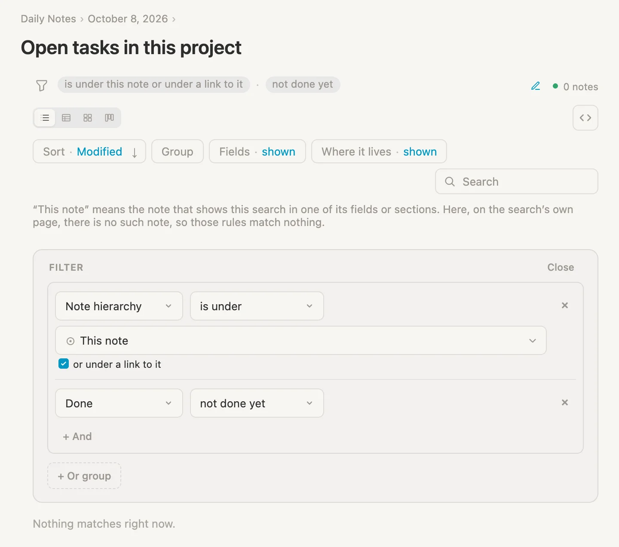Screen dimensions: 619x547
Task: Click the 'not done yet' filter chip
Action: [x=303, y=84]
